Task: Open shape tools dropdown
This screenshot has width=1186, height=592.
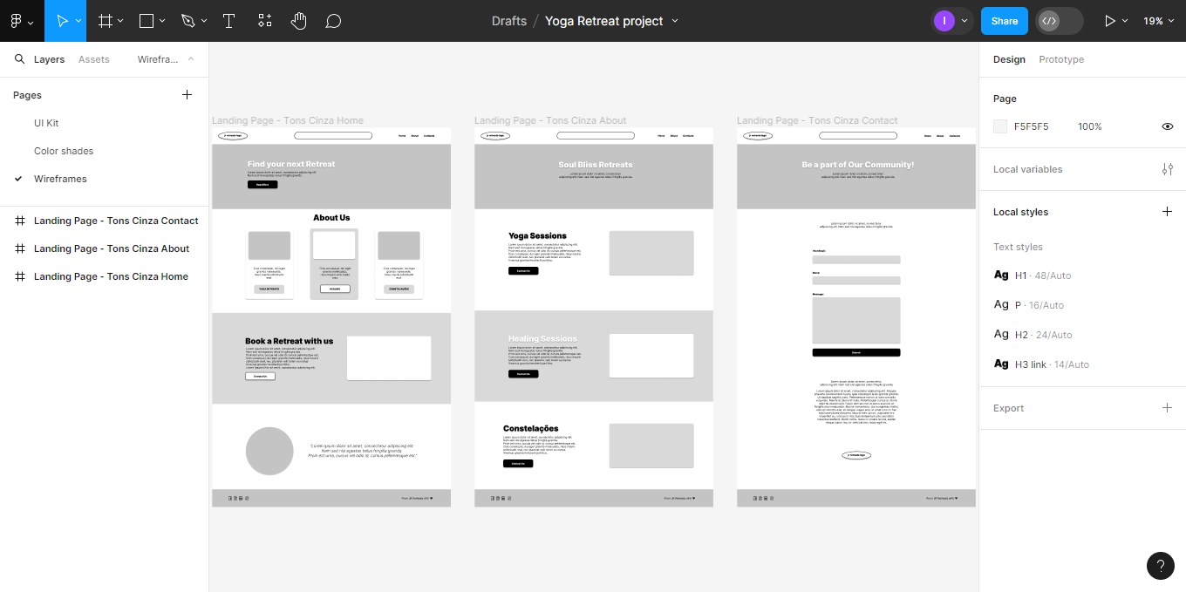Action: click(162, 21)
